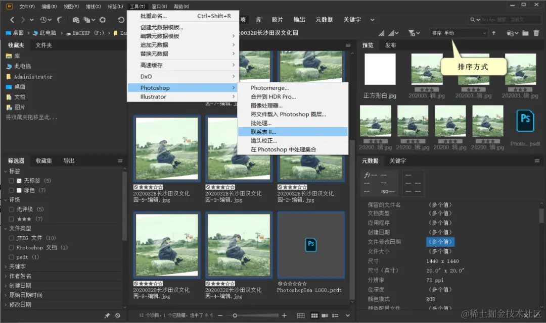Image resolution: width=546 pixels, height=323 pixels.
Task: Expand the 作者姓名 filter section
Action: (6, 276)
